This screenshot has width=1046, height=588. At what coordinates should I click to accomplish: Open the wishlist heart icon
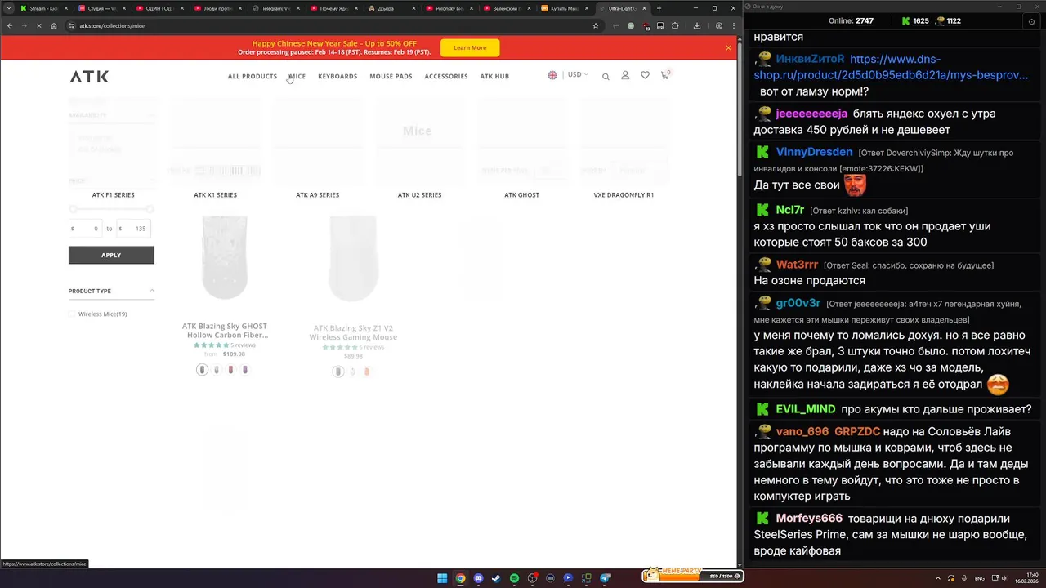click(645, 75)
